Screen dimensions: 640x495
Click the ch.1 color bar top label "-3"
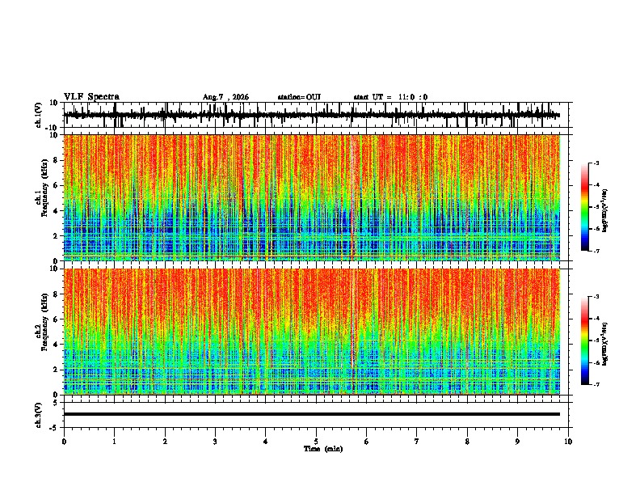(596, 163)
